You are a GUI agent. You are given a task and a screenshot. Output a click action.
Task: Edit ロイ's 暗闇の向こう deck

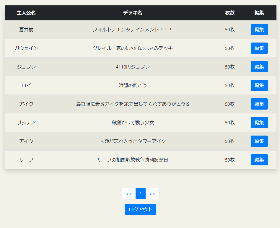(x=259, y=85)
